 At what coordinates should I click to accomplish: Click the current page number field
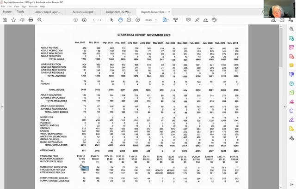pos(93,20)
